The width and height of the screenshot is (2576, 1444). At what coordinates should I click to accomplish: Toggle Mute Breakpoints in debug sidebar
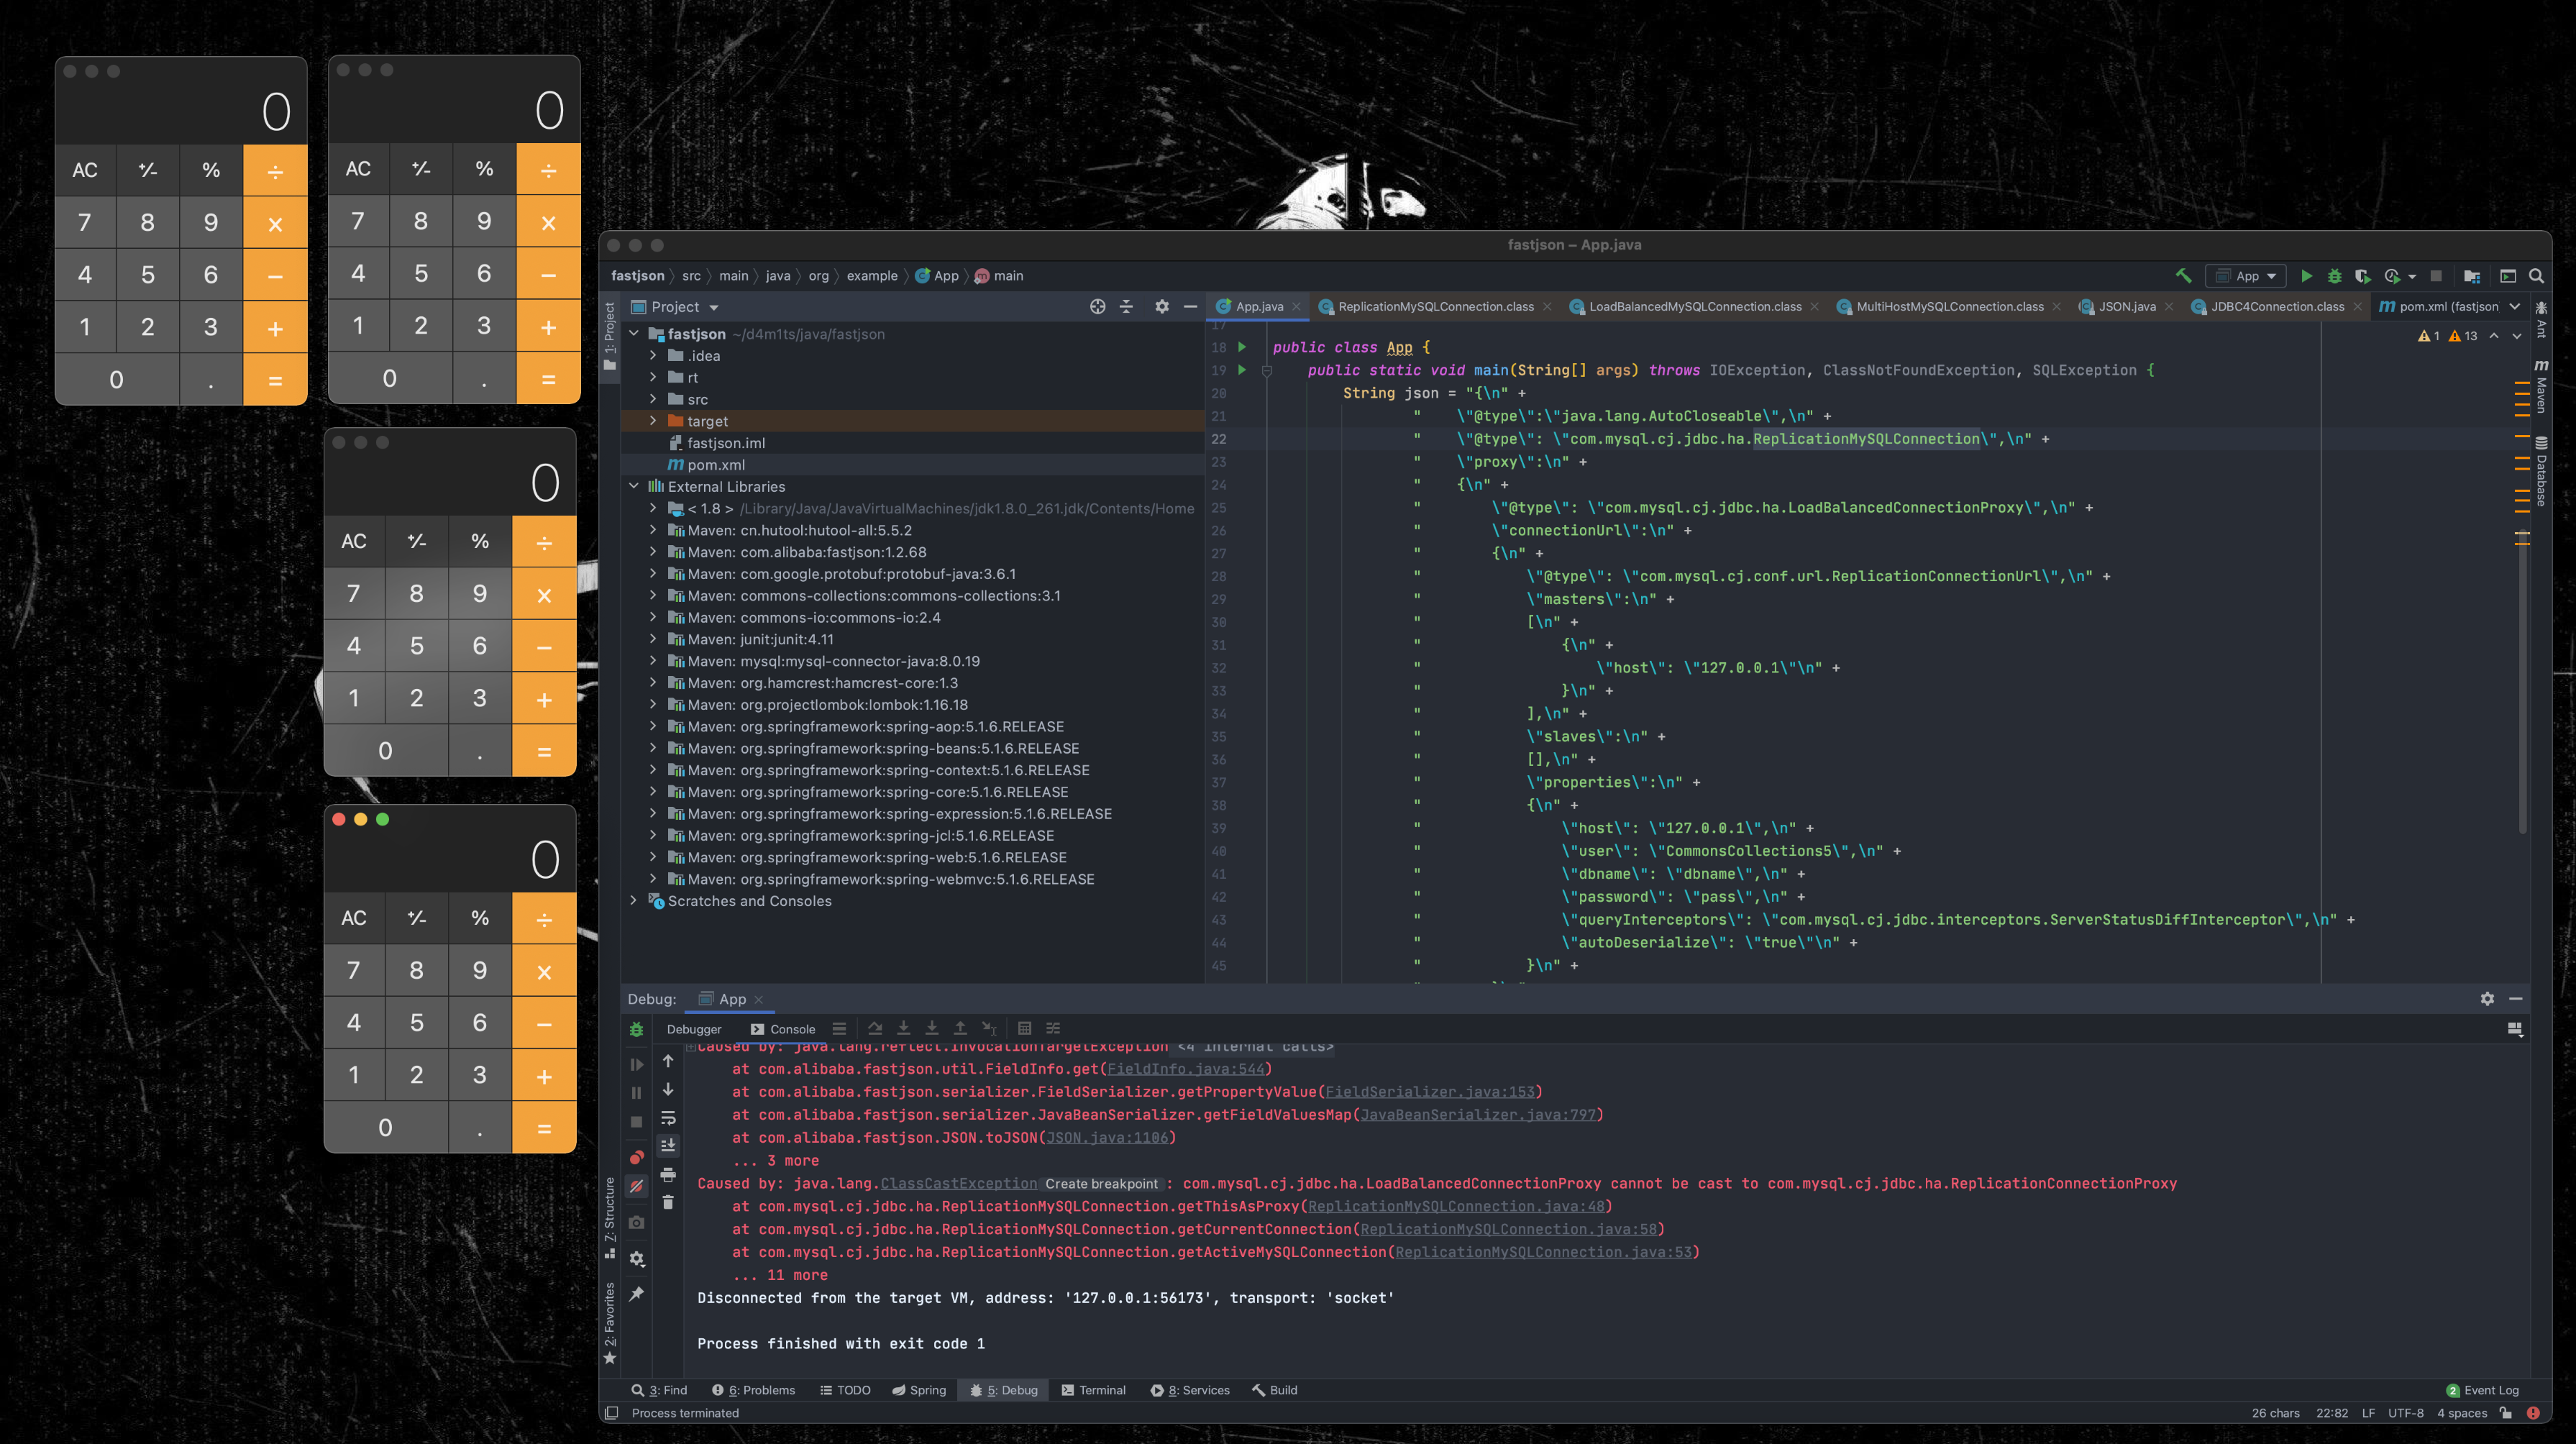coord(636,1186)
